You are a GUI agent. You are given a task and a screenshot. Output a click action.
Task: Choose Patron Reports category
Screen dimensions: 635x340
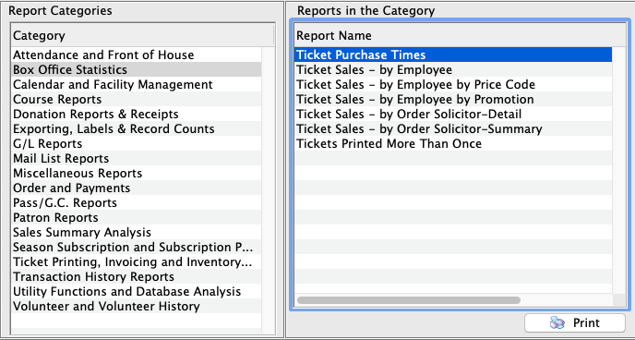tap(137, 218)
